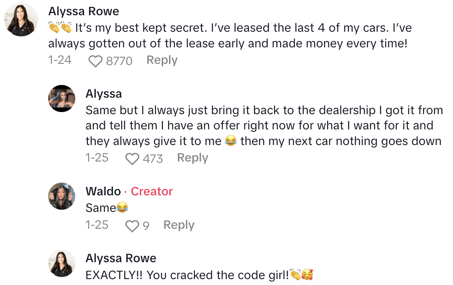The height and width of the screenshot is (285, 453).
Task: Like Alyssa Rowe's lease comment with heart
Action: pos(96,61)
